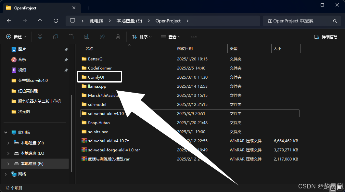
Task: Refresh the current folder
Action: [x=56, y=21]
